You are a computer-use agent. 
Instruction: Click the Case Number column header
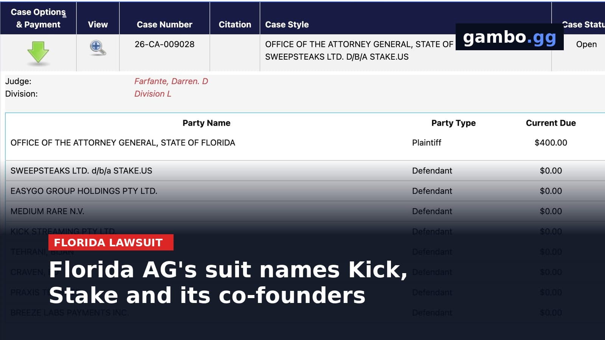(164, 25)
